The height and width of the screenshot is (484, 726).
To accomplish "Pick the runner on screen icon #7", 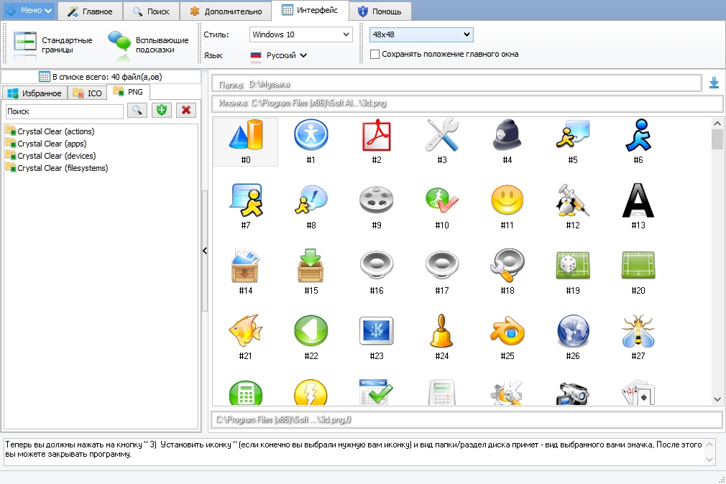I will coord(246,200).
